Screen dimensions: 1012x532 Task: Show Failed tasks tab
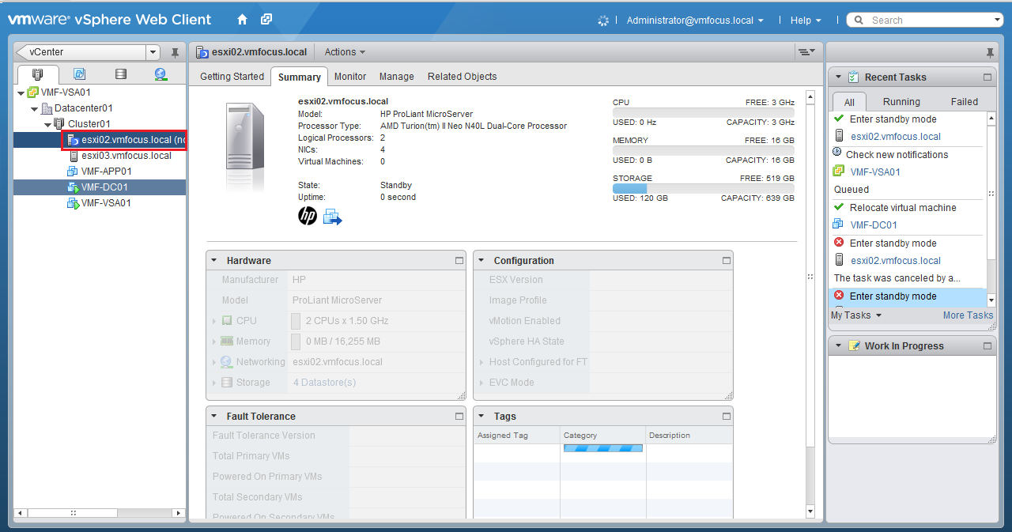pyautogui.click(x=964, y=102)
